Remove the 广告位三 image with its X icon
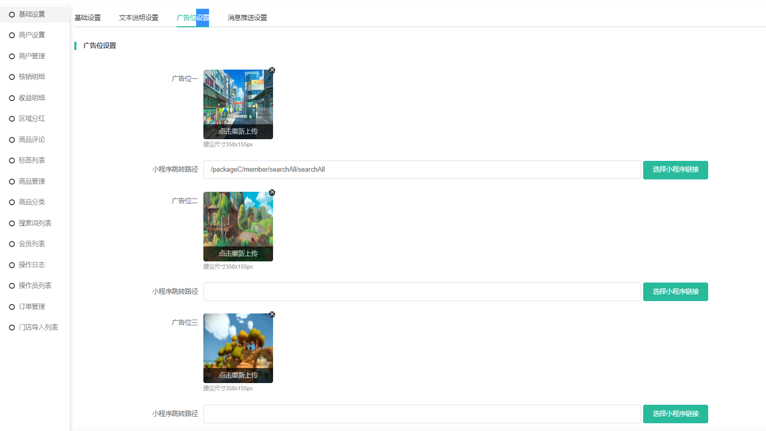The image size is (766, 431). pos(272,314)
